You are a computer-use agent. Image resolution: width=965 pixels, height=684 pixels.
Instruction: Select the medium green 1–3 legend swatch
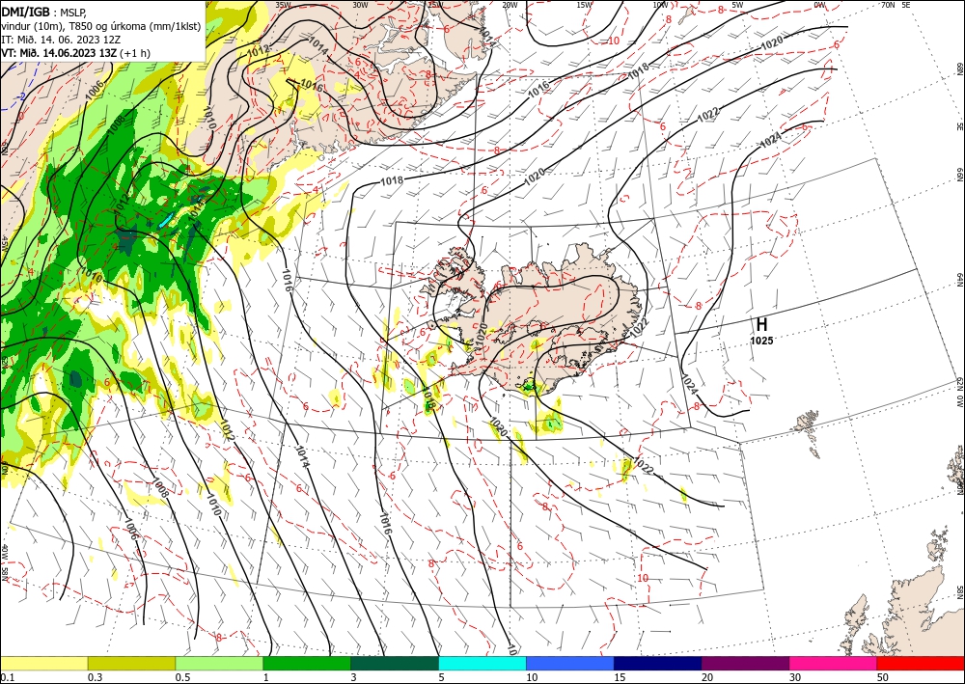[x=307, y=664]
